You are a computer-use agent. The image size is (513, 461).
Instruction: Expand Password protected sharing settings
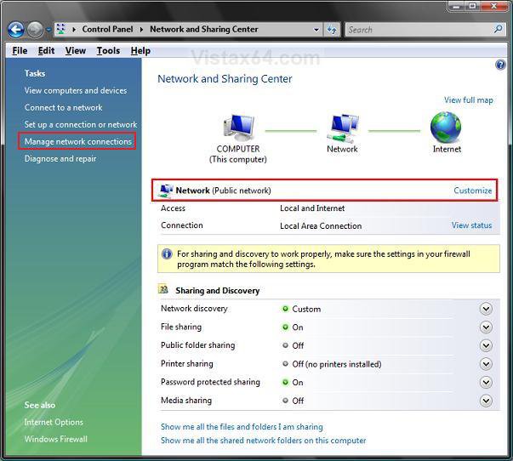click(486, 383)
